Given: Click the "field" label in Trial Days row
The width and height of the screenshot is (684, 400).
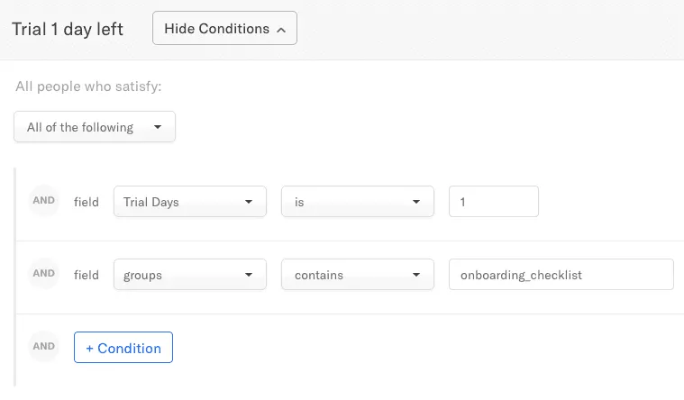Looking at the screenshot, I should [87, 202].
